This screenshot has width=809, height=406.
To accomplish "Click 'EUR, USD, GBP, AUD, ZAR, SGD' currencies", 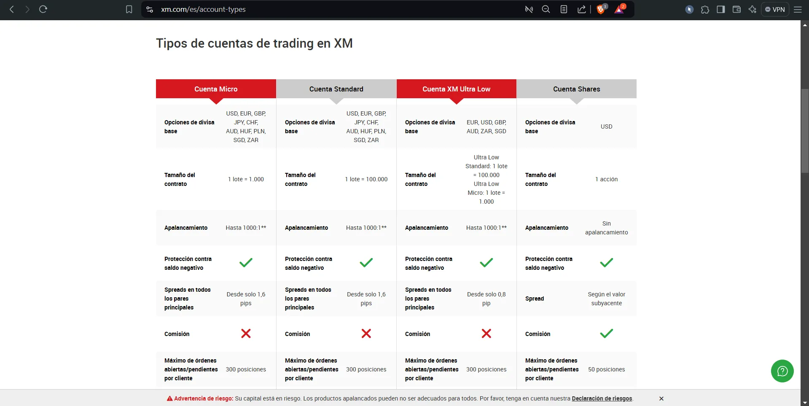I will (x=486, y=126).
